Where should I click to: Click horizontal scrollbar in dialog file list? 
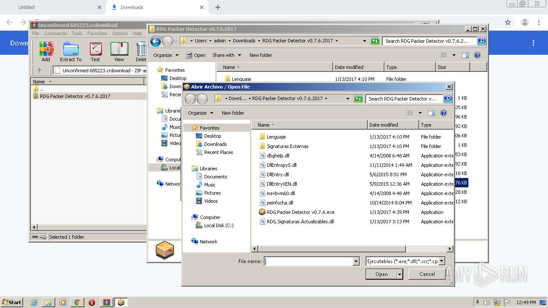click(x=331, y=249)
